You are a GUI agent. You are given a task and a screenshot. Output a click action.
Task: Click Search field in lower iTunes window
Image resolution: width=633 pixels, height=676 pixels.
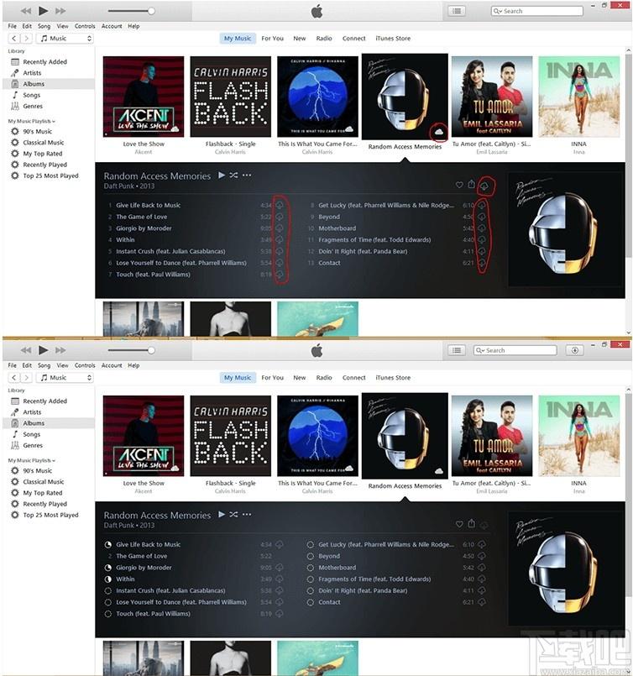point(515,350)
